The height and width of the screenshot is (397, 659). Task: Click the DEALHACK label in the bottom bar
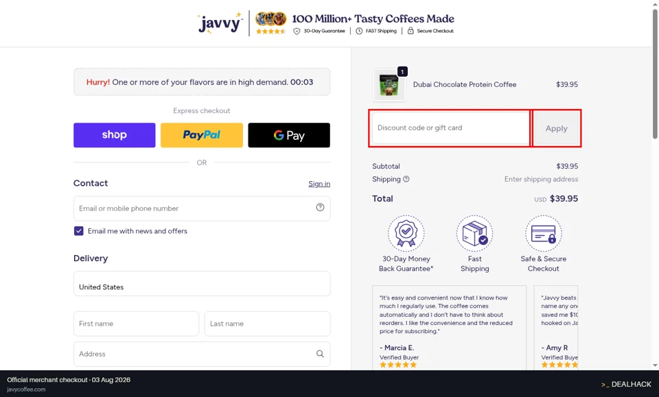pyautogui.click(x=626, y=384)
